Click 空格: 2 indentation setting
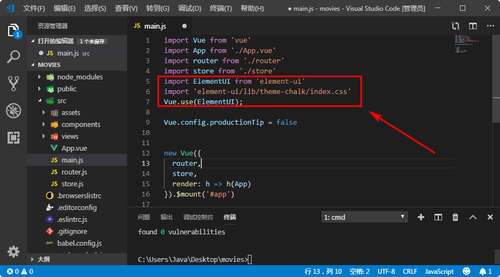The image size is (500, 277). [x=359, y=271]
